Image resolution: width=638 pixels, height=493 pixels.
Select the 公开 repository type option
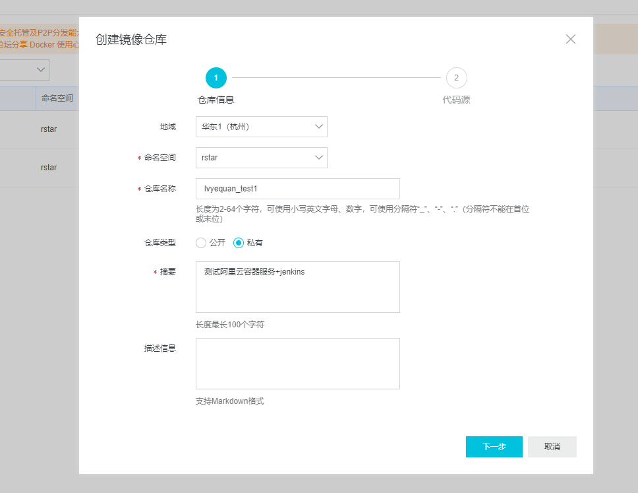click(x=200, y=243)
